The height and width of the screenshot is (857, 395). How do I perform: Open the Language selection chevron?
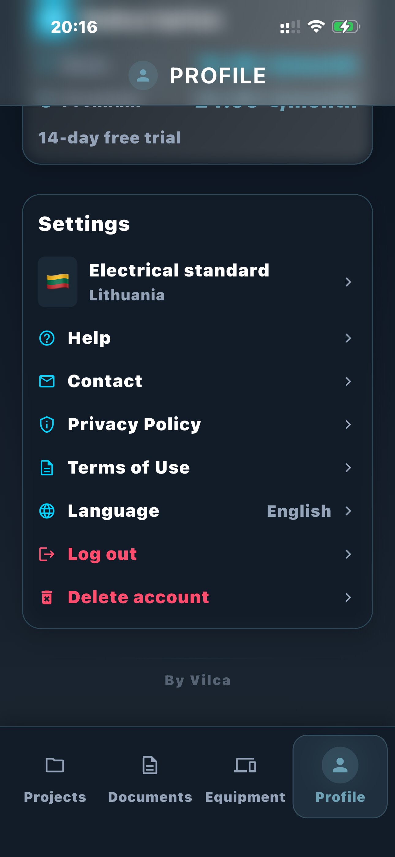(348, 511)
